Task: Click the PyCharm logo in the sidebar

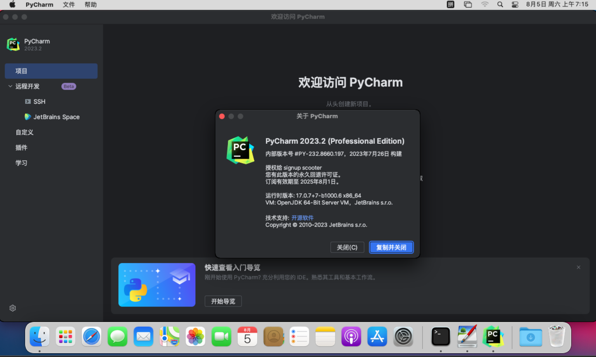Action: pyautogui.click(x=13, y=44)
